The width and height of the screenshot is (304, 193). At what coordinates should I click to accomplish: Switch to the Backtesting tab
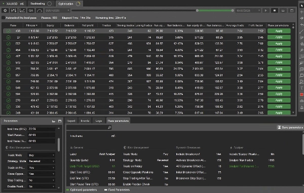point(41,4)
